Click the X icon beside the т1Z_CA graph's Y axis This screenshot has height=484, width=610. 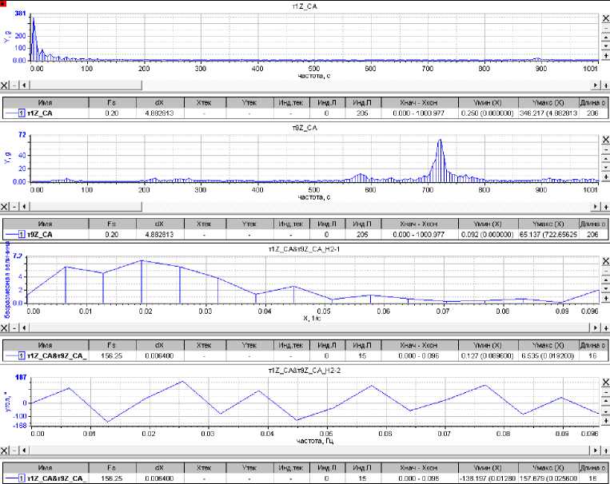click(x=606, y=18)
